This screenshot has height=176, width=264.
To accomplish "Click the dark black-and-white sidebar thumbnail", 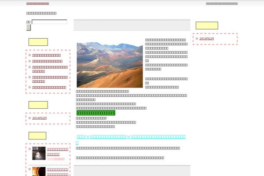I will 39,153.
